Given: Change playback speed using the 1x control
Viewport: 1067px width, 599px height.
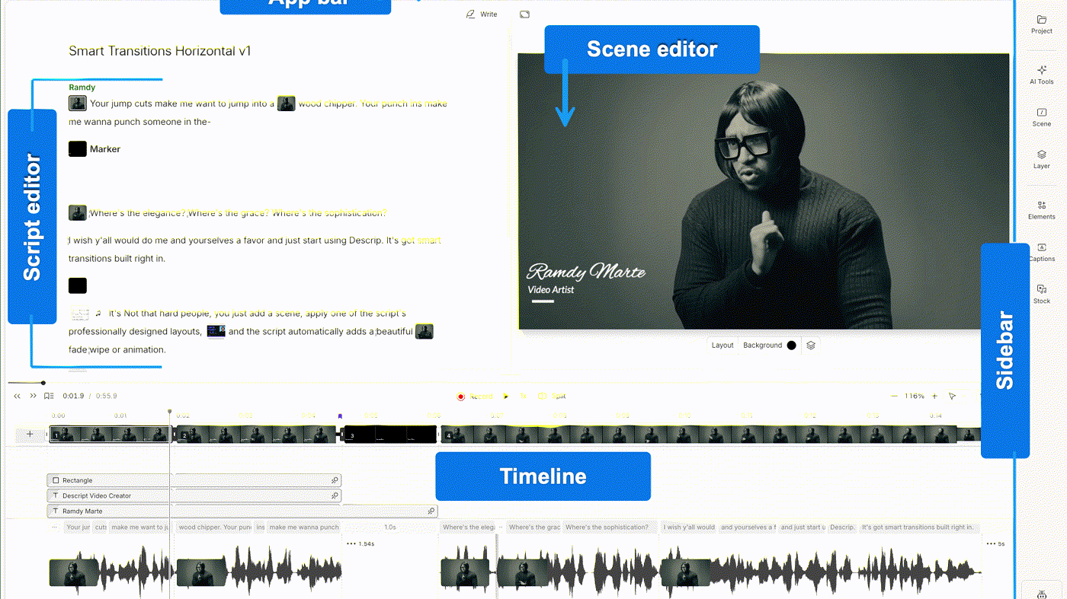Looking at the screenshot, I should pyautogui.click(x=524, y=397).
